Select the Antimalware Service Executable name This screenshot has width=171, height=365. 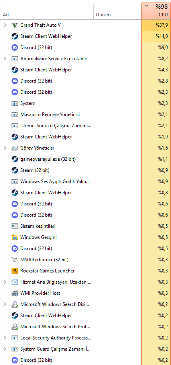coord(53,59)
